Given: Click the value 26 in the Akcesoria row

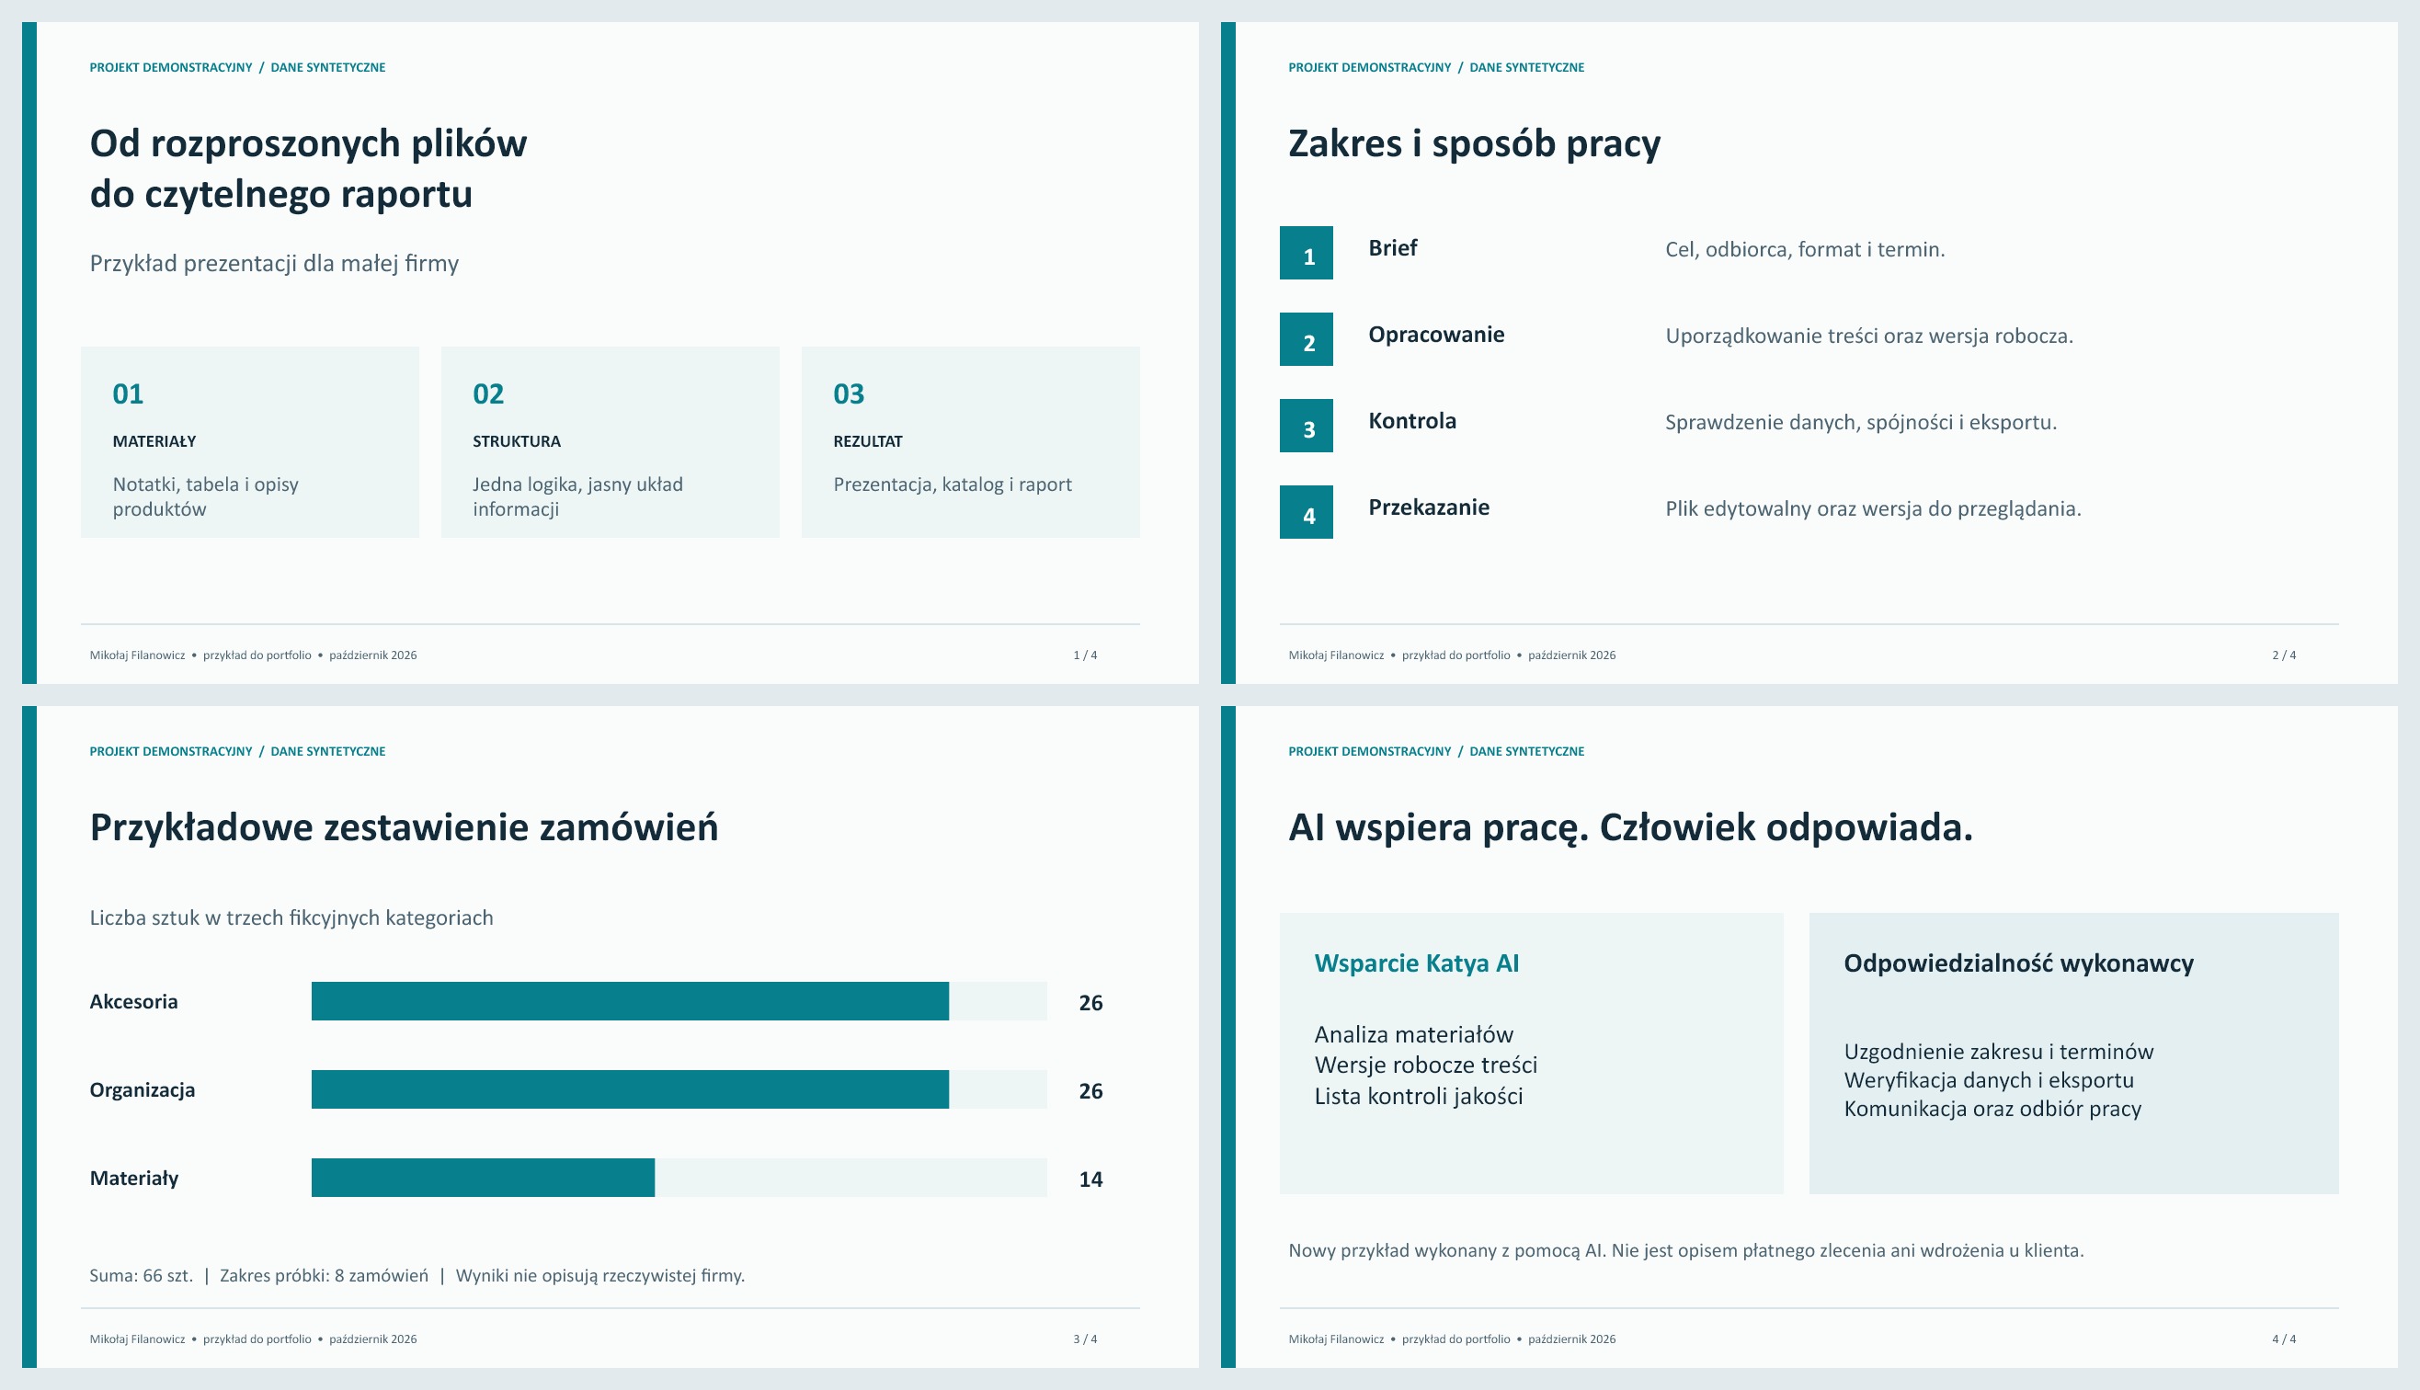Looking at the screenshot, I should [x=1090, y=1002].
